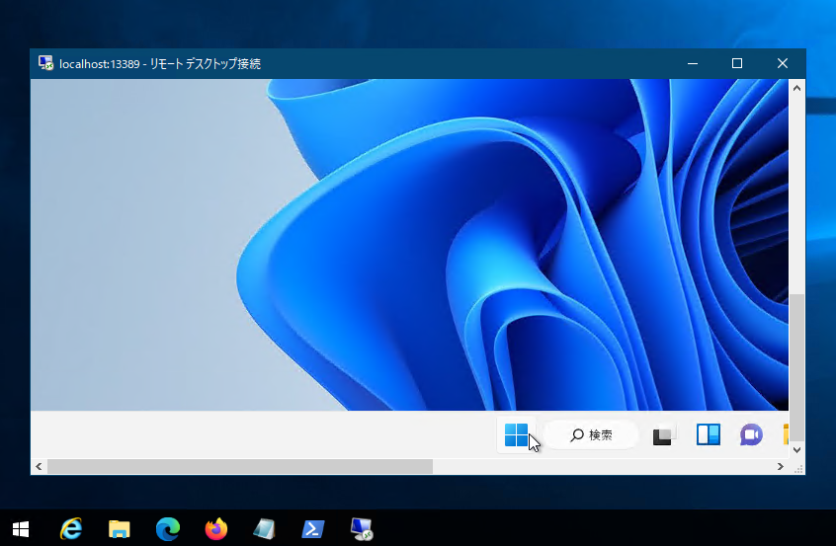Screen dimensions: 836x546
Task: Open Task View in the remote taskbar
Action: 664,435
